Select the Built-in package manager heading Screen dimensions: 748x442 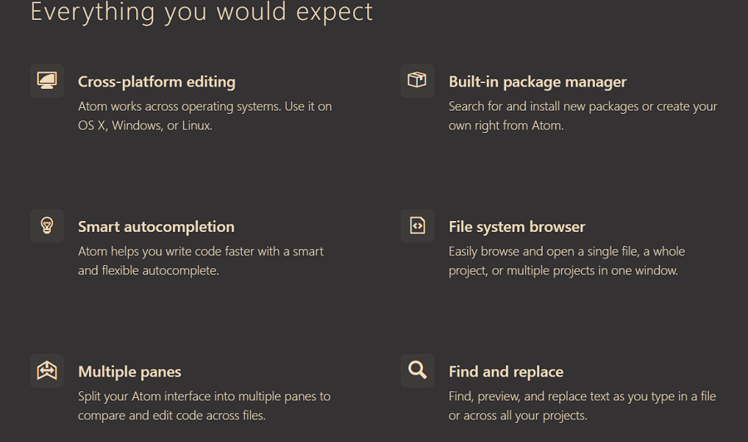538,82
